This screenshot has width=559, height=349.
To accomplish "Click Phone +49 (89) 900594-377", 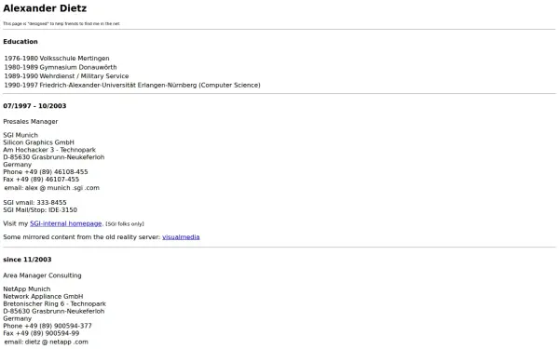I will coord(48,327).
